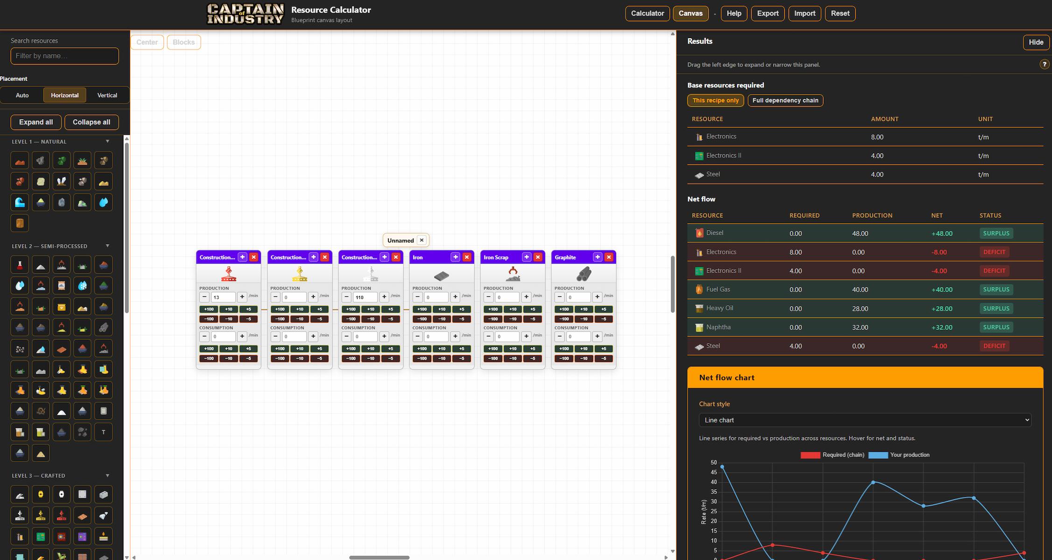Delete the Iron card using its red X
This screenshot has height=560, width=1052.
tap(467, 257)
